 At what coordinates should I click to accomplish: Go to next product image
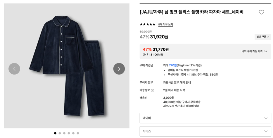119,69
